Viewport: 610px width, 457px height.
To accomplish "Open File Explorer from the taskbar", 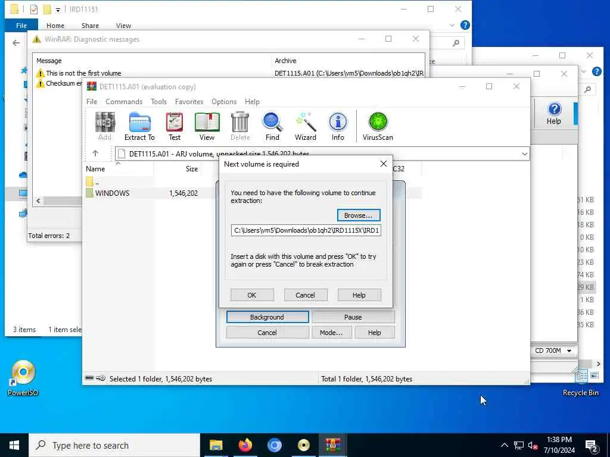I will coord(216,445).
